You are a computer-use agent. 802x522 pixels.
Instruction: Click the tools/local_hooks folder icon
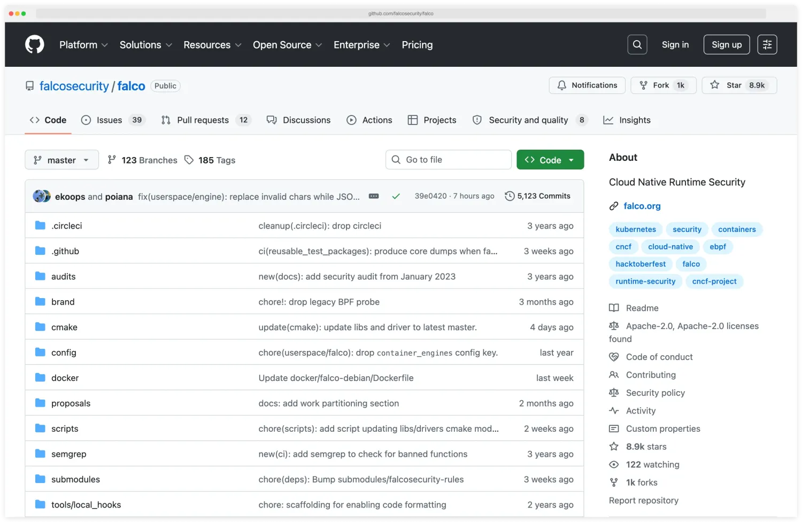[x=40, y=504]
